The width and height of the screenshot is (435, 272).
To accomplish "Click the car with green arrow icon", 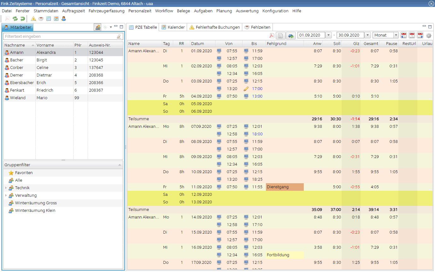I will click(x=291, y=36).
